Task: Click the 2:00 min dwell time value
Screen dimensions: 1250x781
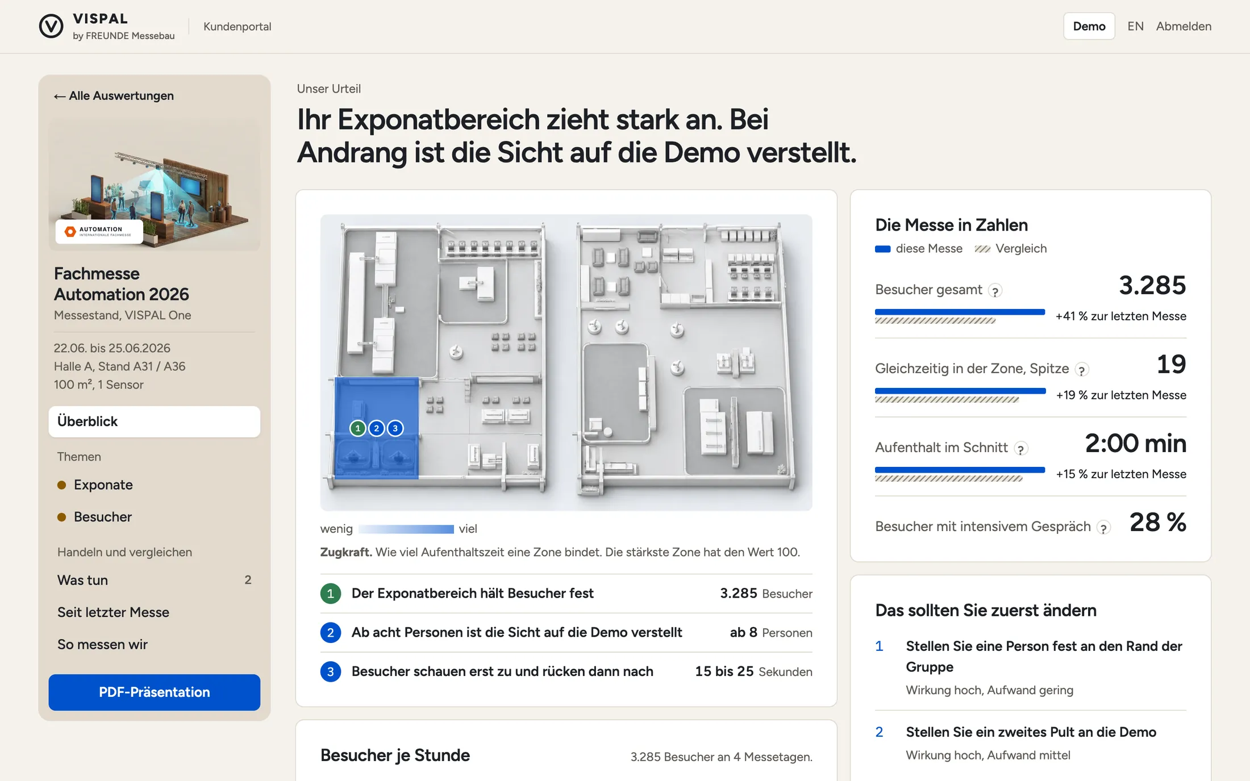Action: coord(1135,443)
